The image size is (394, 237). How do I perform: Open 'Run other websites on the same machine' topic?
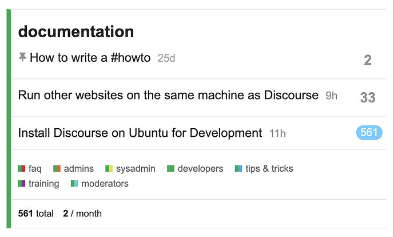pos(168,95)
